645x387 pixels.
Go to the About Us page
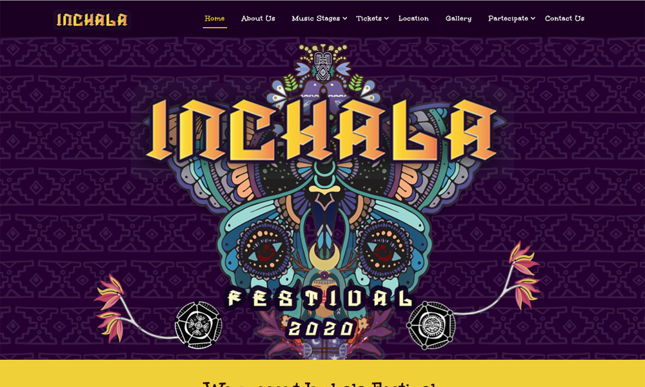coord(258,19)
